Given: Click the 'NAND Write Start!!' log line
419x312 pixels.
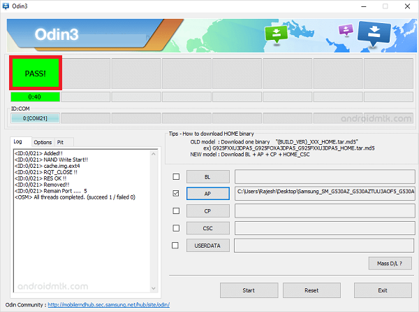Looking at the screenshot, I should pos(51,159).
